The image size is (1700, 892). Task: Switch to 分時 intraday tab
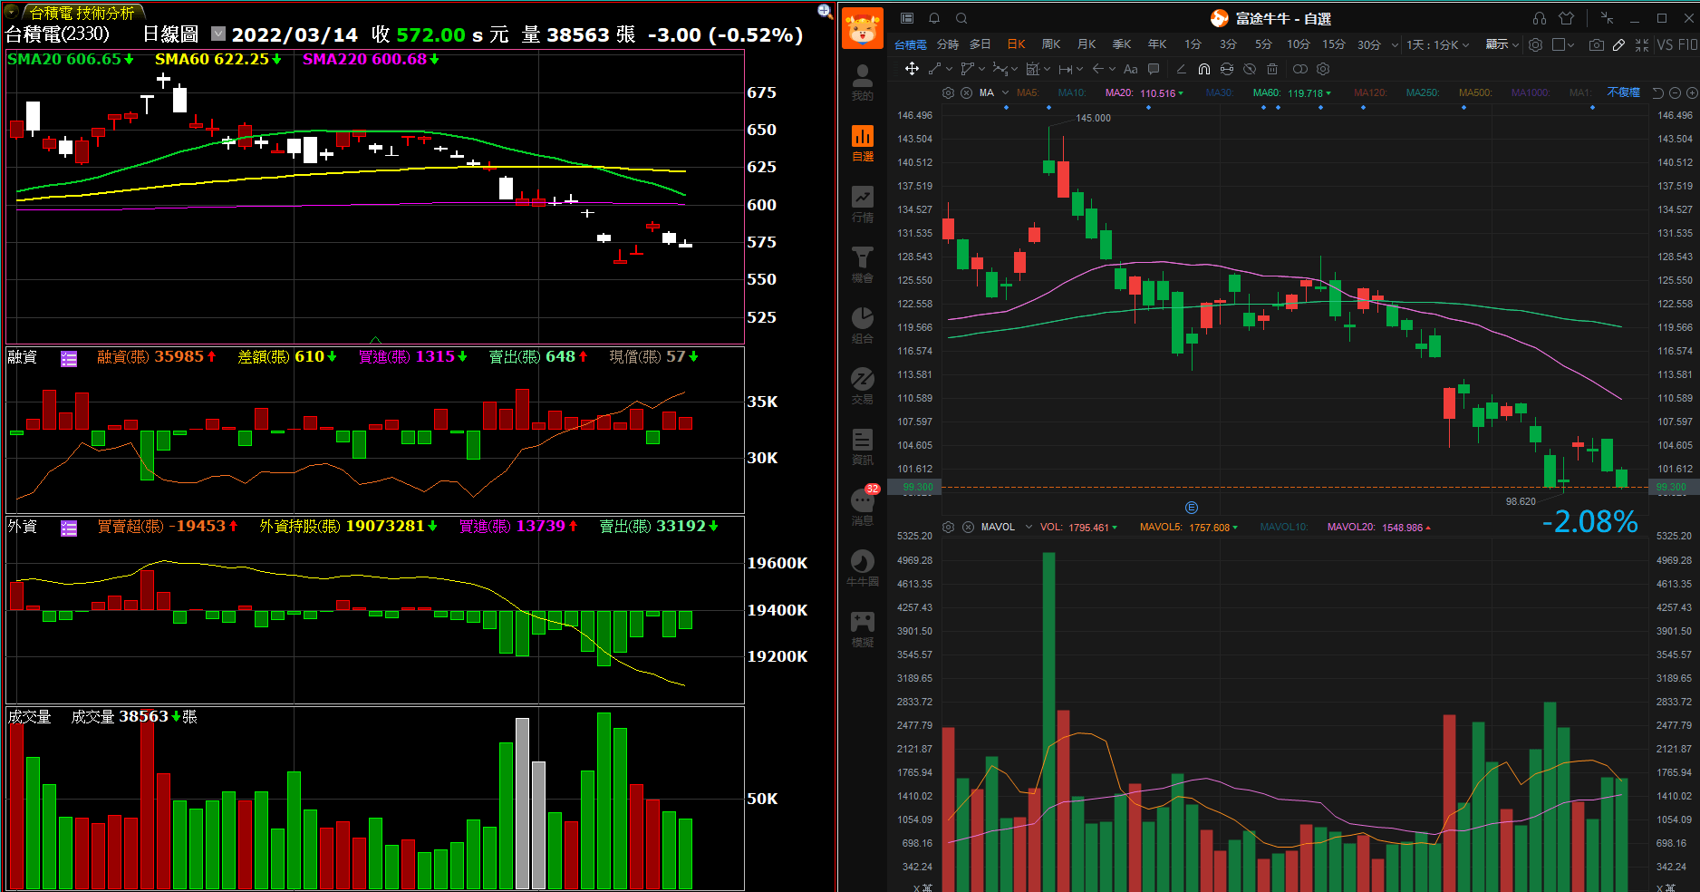pos(948,44)
